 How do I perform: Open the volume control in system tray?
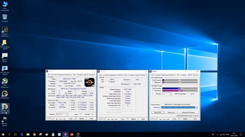[x=224, y=134]
